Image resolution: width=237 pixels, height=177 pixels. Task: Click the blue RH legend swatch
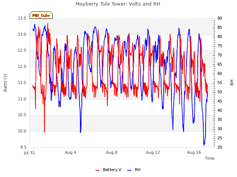[x=130, y=170]
